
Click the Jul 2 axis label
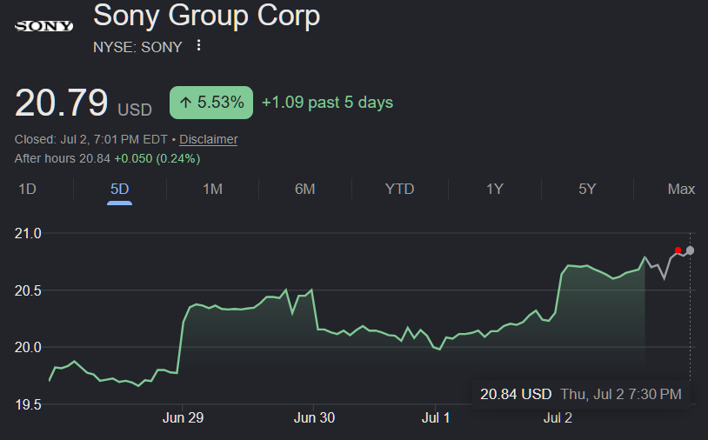coord(558,417)
